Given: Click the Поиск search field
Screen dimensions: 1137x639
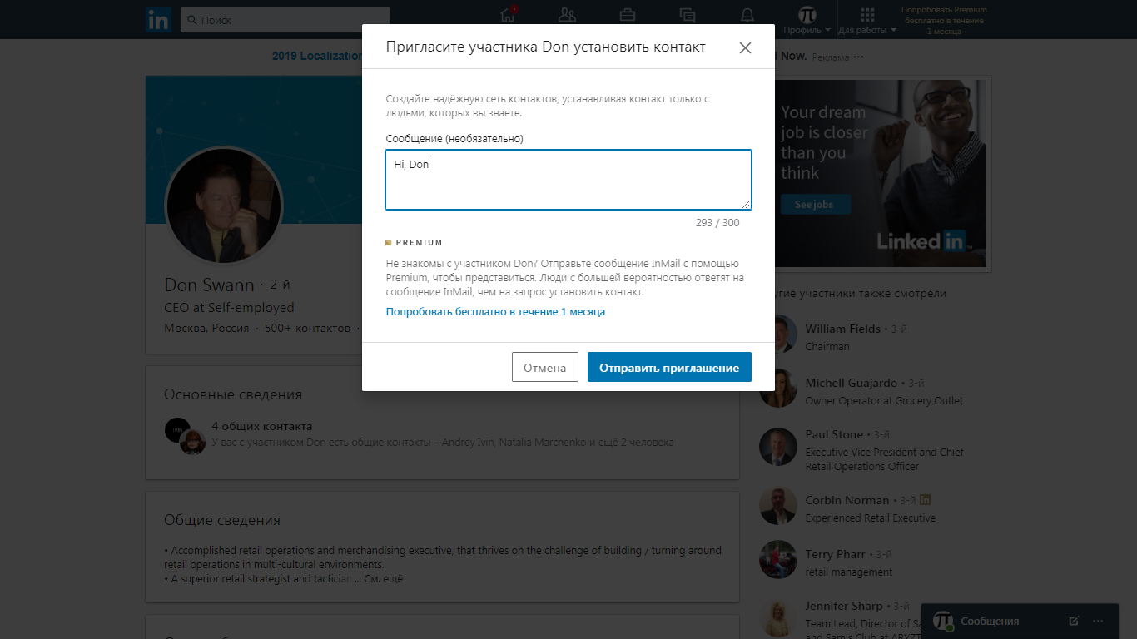Looking at the screenshot, I should coord(285,19).
